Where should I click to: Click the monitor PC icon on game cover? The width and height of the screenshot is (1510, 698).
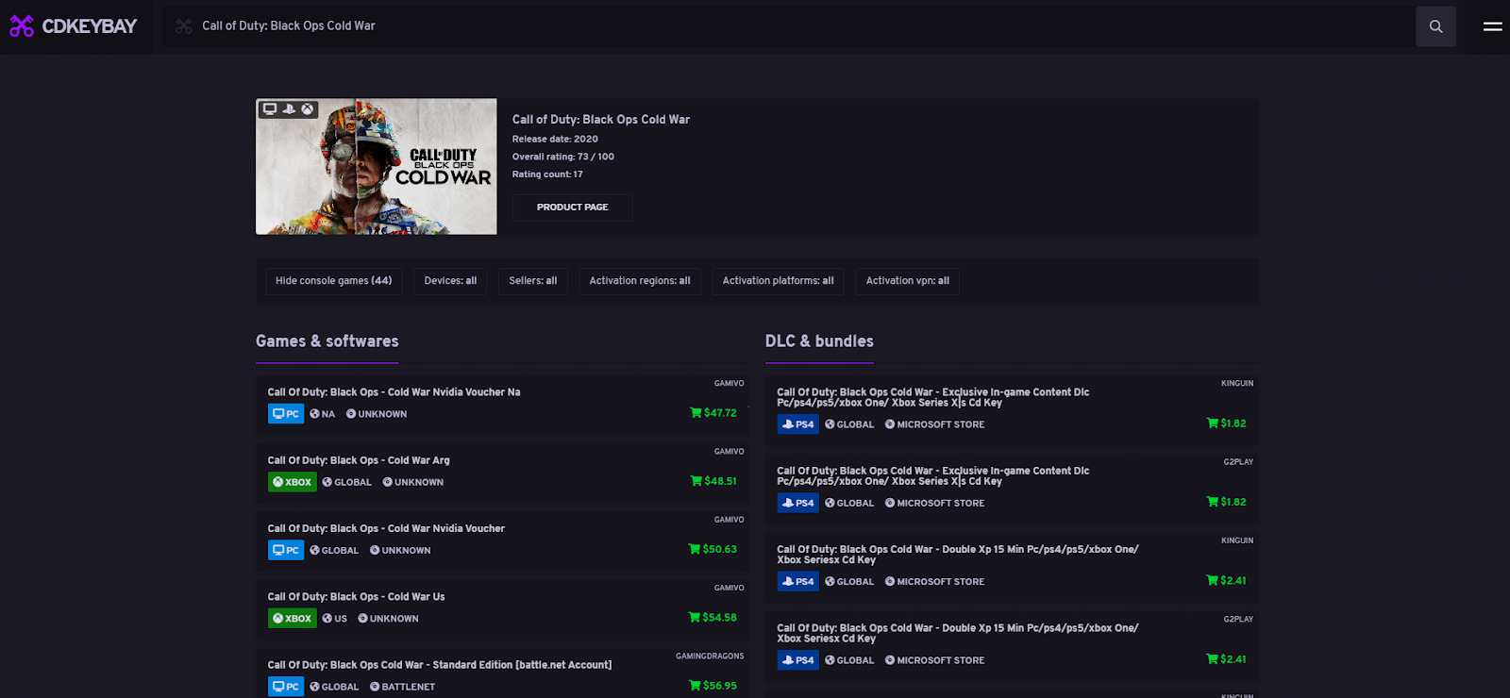tap(270, 109)
